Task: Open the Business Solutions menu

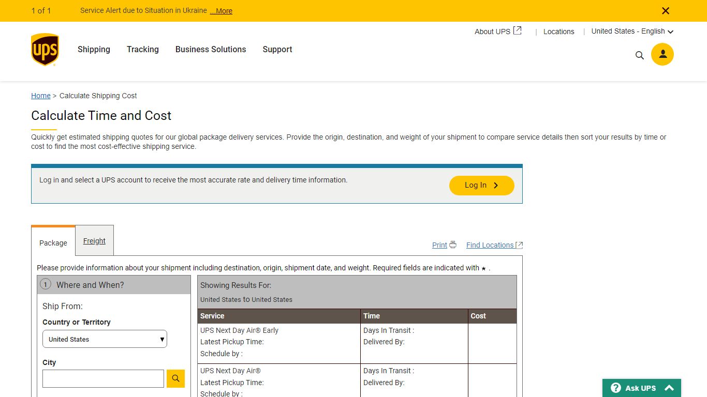Action: pos(211,50)
